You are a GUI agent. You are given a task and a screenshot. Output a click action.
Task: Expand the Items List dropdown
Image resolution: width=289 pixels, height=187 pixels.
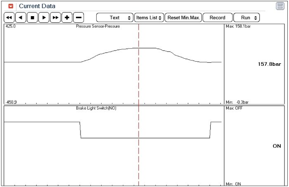[x=149, y=18]
